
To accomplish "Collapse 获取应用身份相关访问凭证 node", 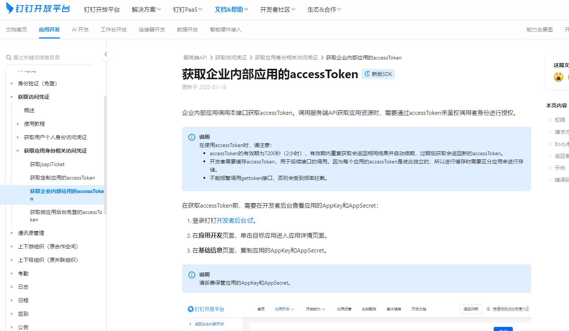I will coord(18,151).
